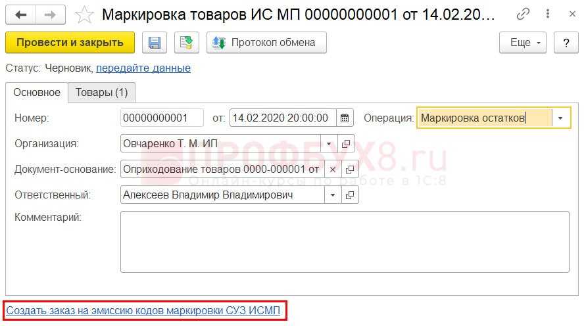Screen dimensions: 586x326
Task: Save document with the floppy disk icon
Action: [x=155, y=43]
